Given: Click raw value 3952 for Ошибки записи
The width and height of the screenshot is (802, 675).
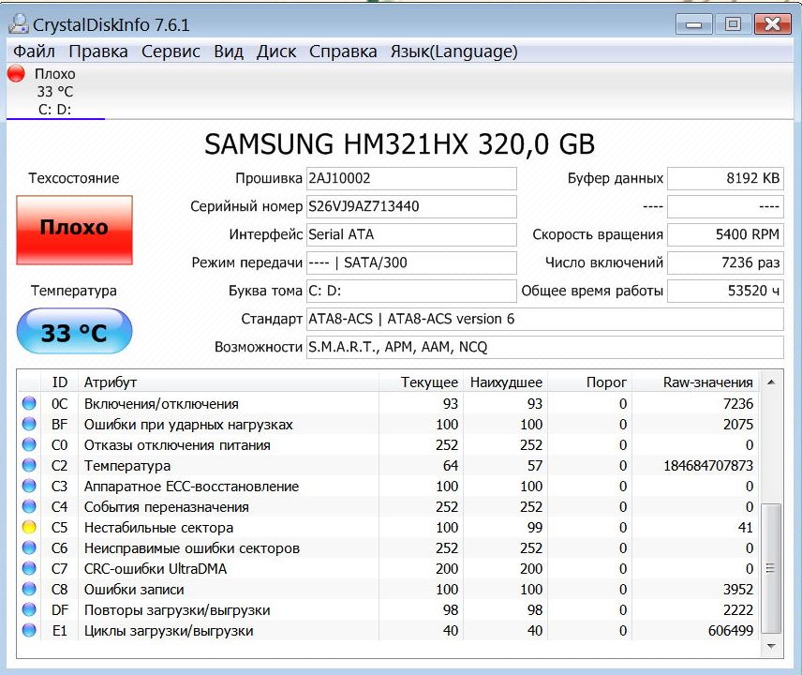Looking at the screenshot, I should coord(738,590).
